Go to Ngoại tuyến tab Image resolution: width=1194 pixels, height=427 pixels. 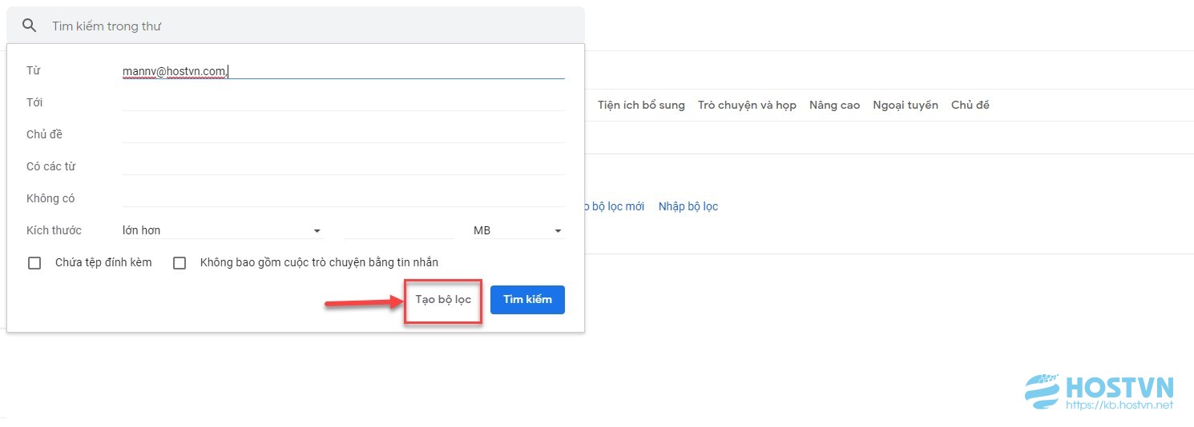click(x=906, y=105)
